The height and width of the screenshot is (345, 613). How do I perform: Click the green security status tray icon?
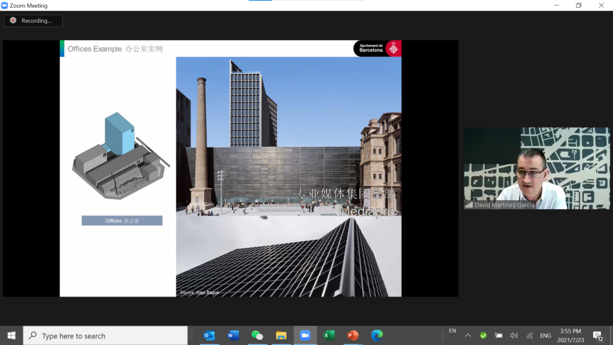click(x=483, y=335)
